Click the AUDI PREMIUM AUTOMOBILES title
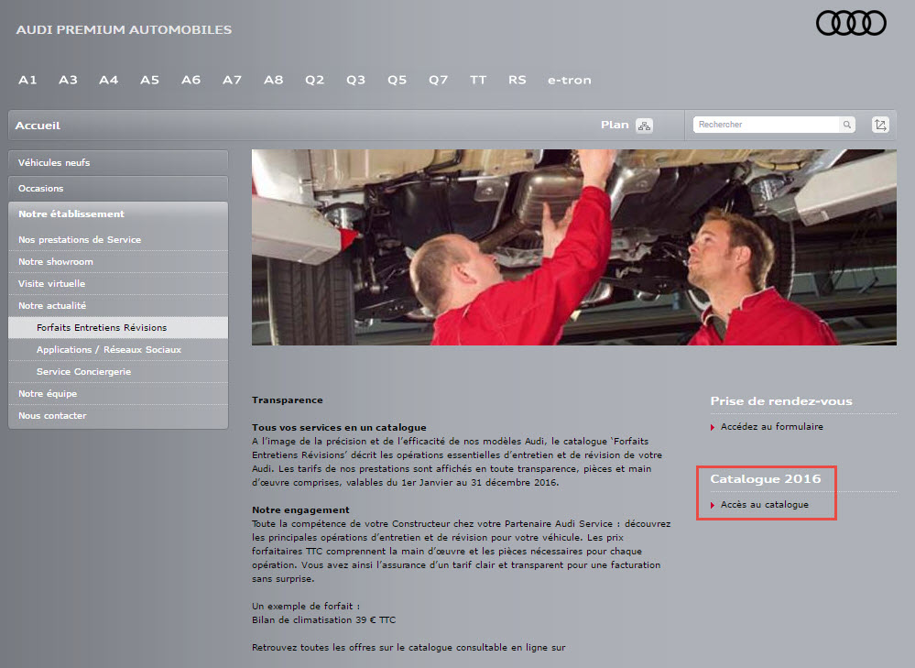Viewport: 915px width, 668px height. [x=124, y=29]
